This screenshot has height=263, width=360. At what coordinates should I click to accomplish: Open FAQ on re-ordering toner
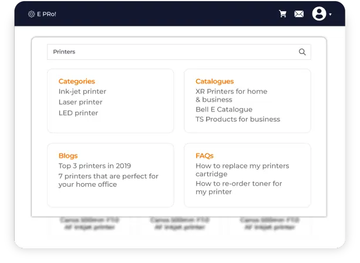(238, 188)
